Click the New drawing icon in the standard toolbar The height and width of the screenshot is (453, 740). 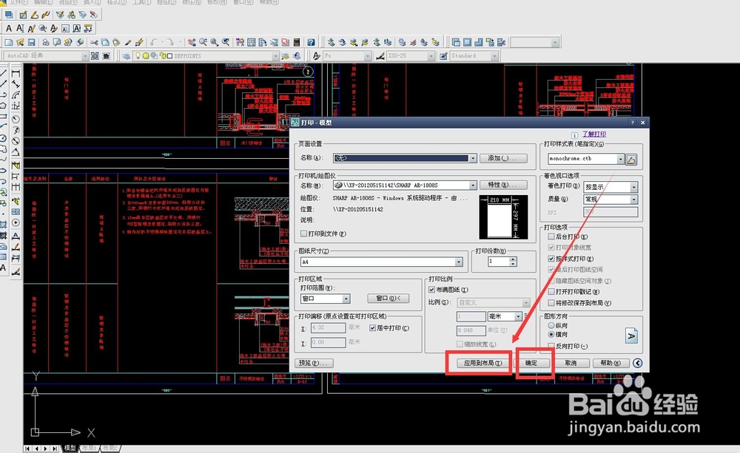(x=8, y=42)
